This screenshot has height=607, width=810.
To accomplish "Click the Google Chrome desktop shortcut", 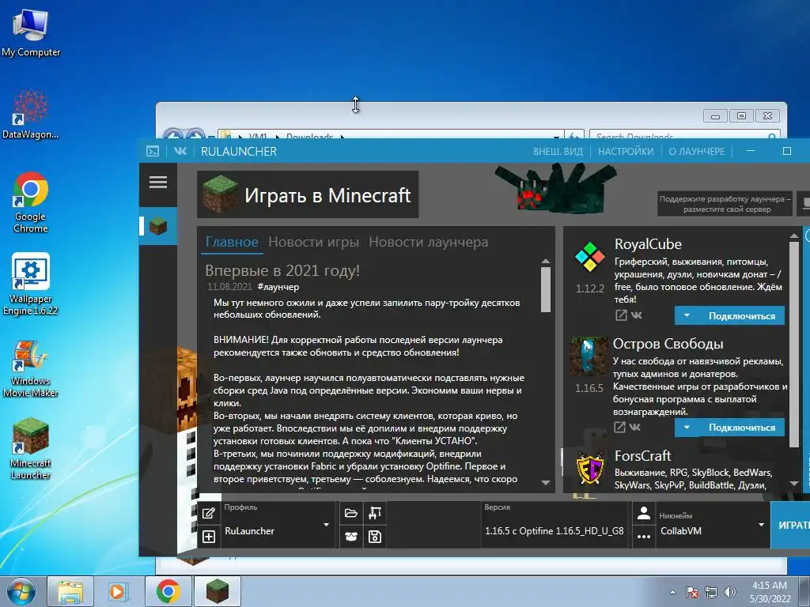I will 31,202.
